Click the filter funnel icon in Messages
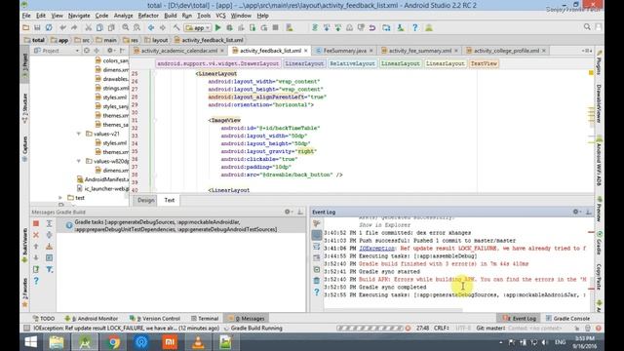Viewport: 624px width, 351px height. pyautogui.click(x=50, y=269)
